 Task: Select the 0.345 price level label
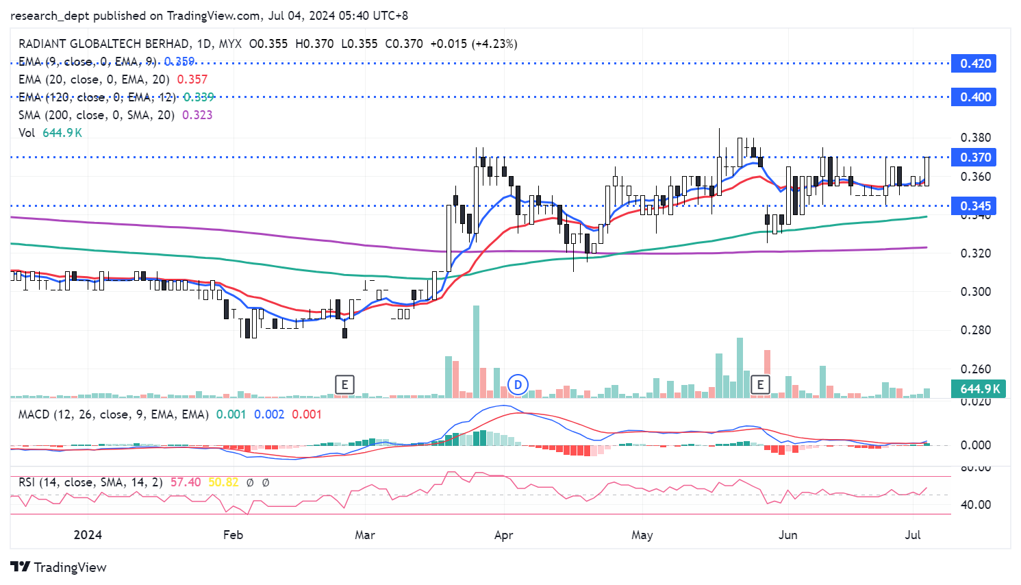[974, 206]
